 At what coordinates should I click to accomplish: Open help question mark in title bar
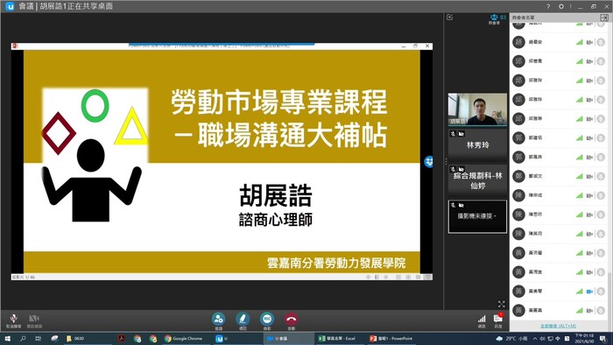tap(548, 6)
